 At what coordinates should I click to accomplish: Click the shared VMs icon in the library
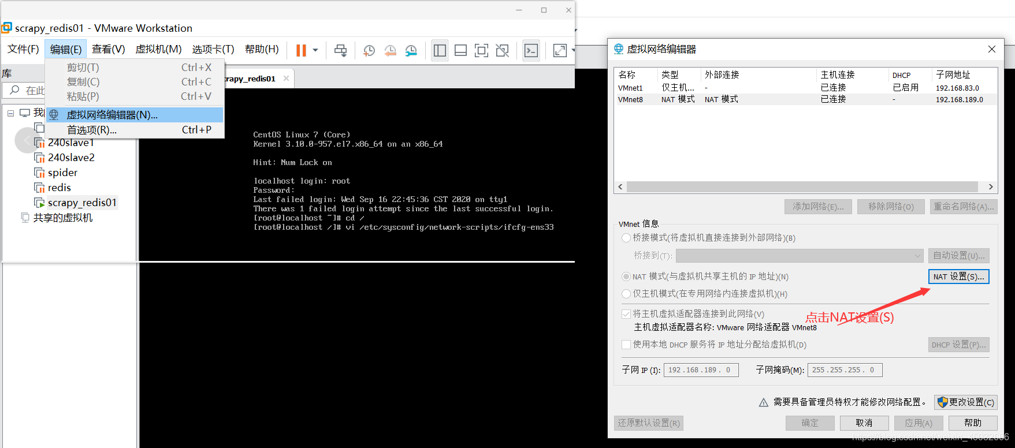25,218
